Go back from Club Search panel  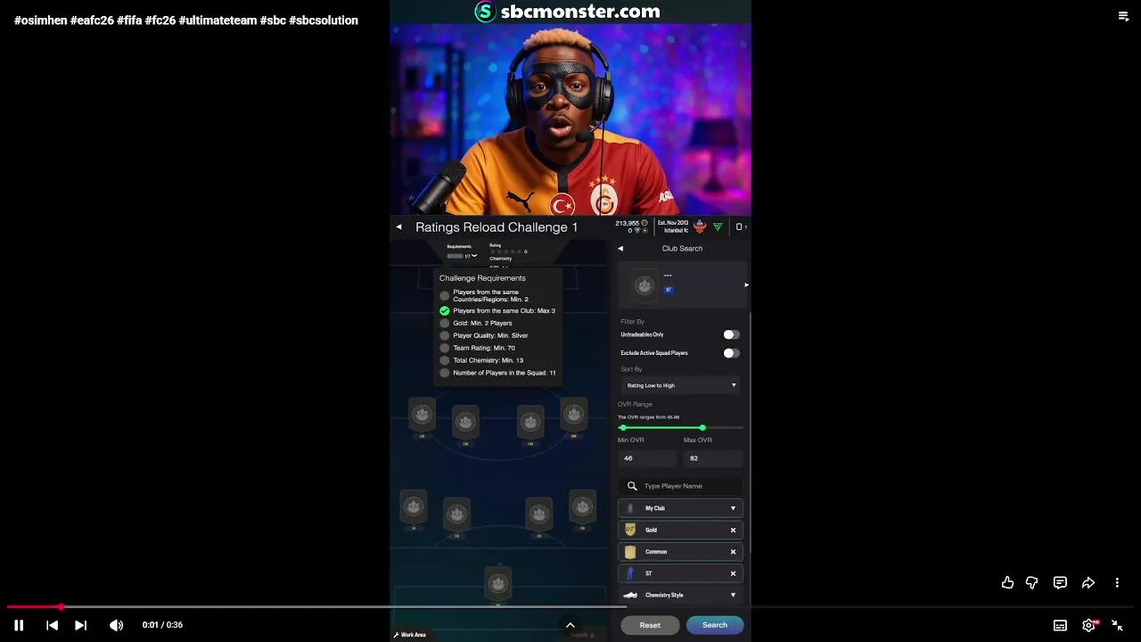[620, 249]
